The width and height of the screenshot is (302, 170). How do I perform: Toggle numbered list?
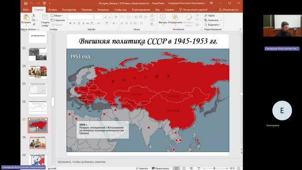[x=129, y=17]
